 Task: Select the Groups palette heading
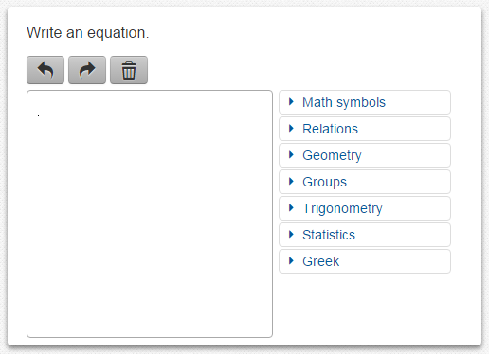coord(324,182)
